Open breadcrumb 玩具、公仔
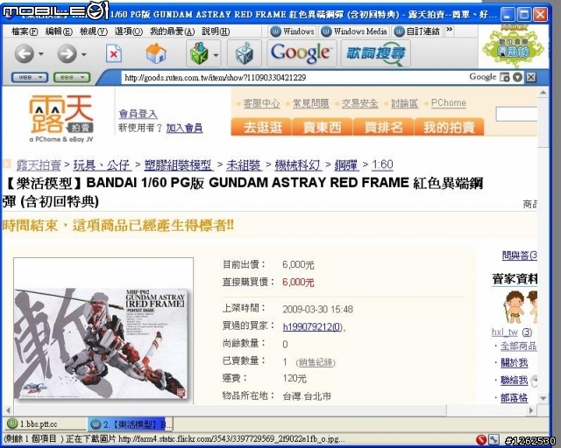Screen dimensions: 561x448 [x=102, y=165]
